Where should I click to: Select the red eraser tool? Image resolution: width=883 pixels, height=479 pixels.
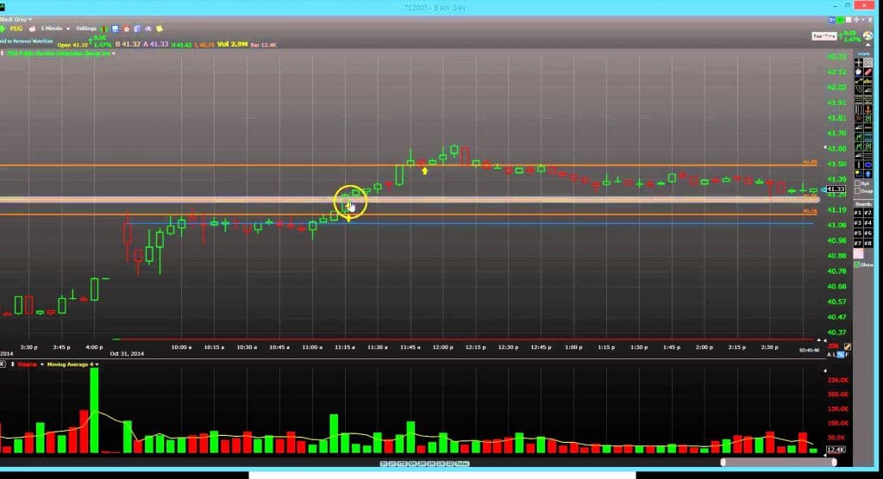[867, 72]
